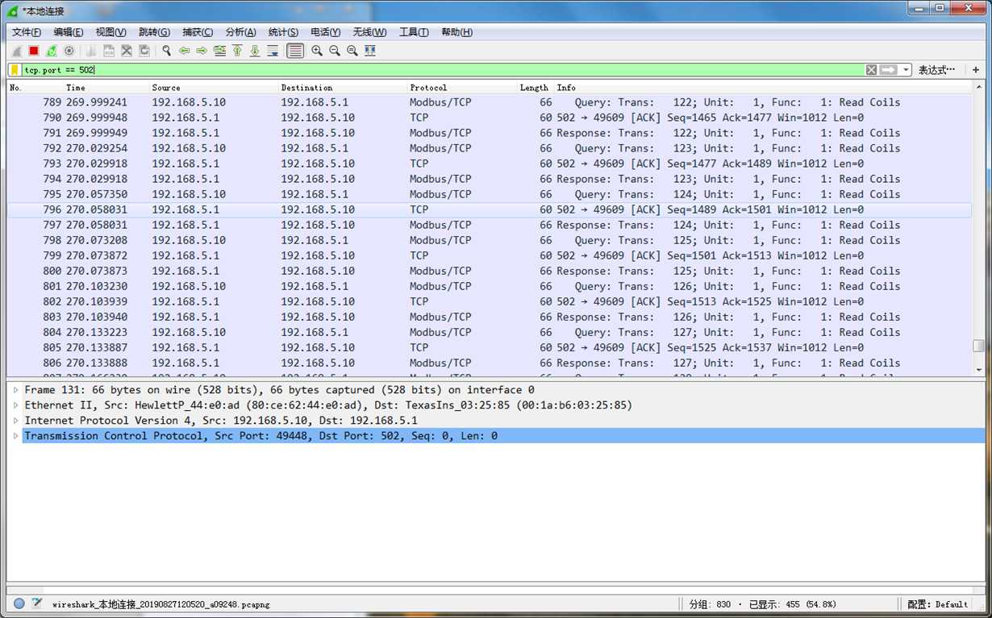Image resolution: width=992 pixels, height=618 pixels.
Task: Open recent display filters dropdown
Action: pos(907,70)
